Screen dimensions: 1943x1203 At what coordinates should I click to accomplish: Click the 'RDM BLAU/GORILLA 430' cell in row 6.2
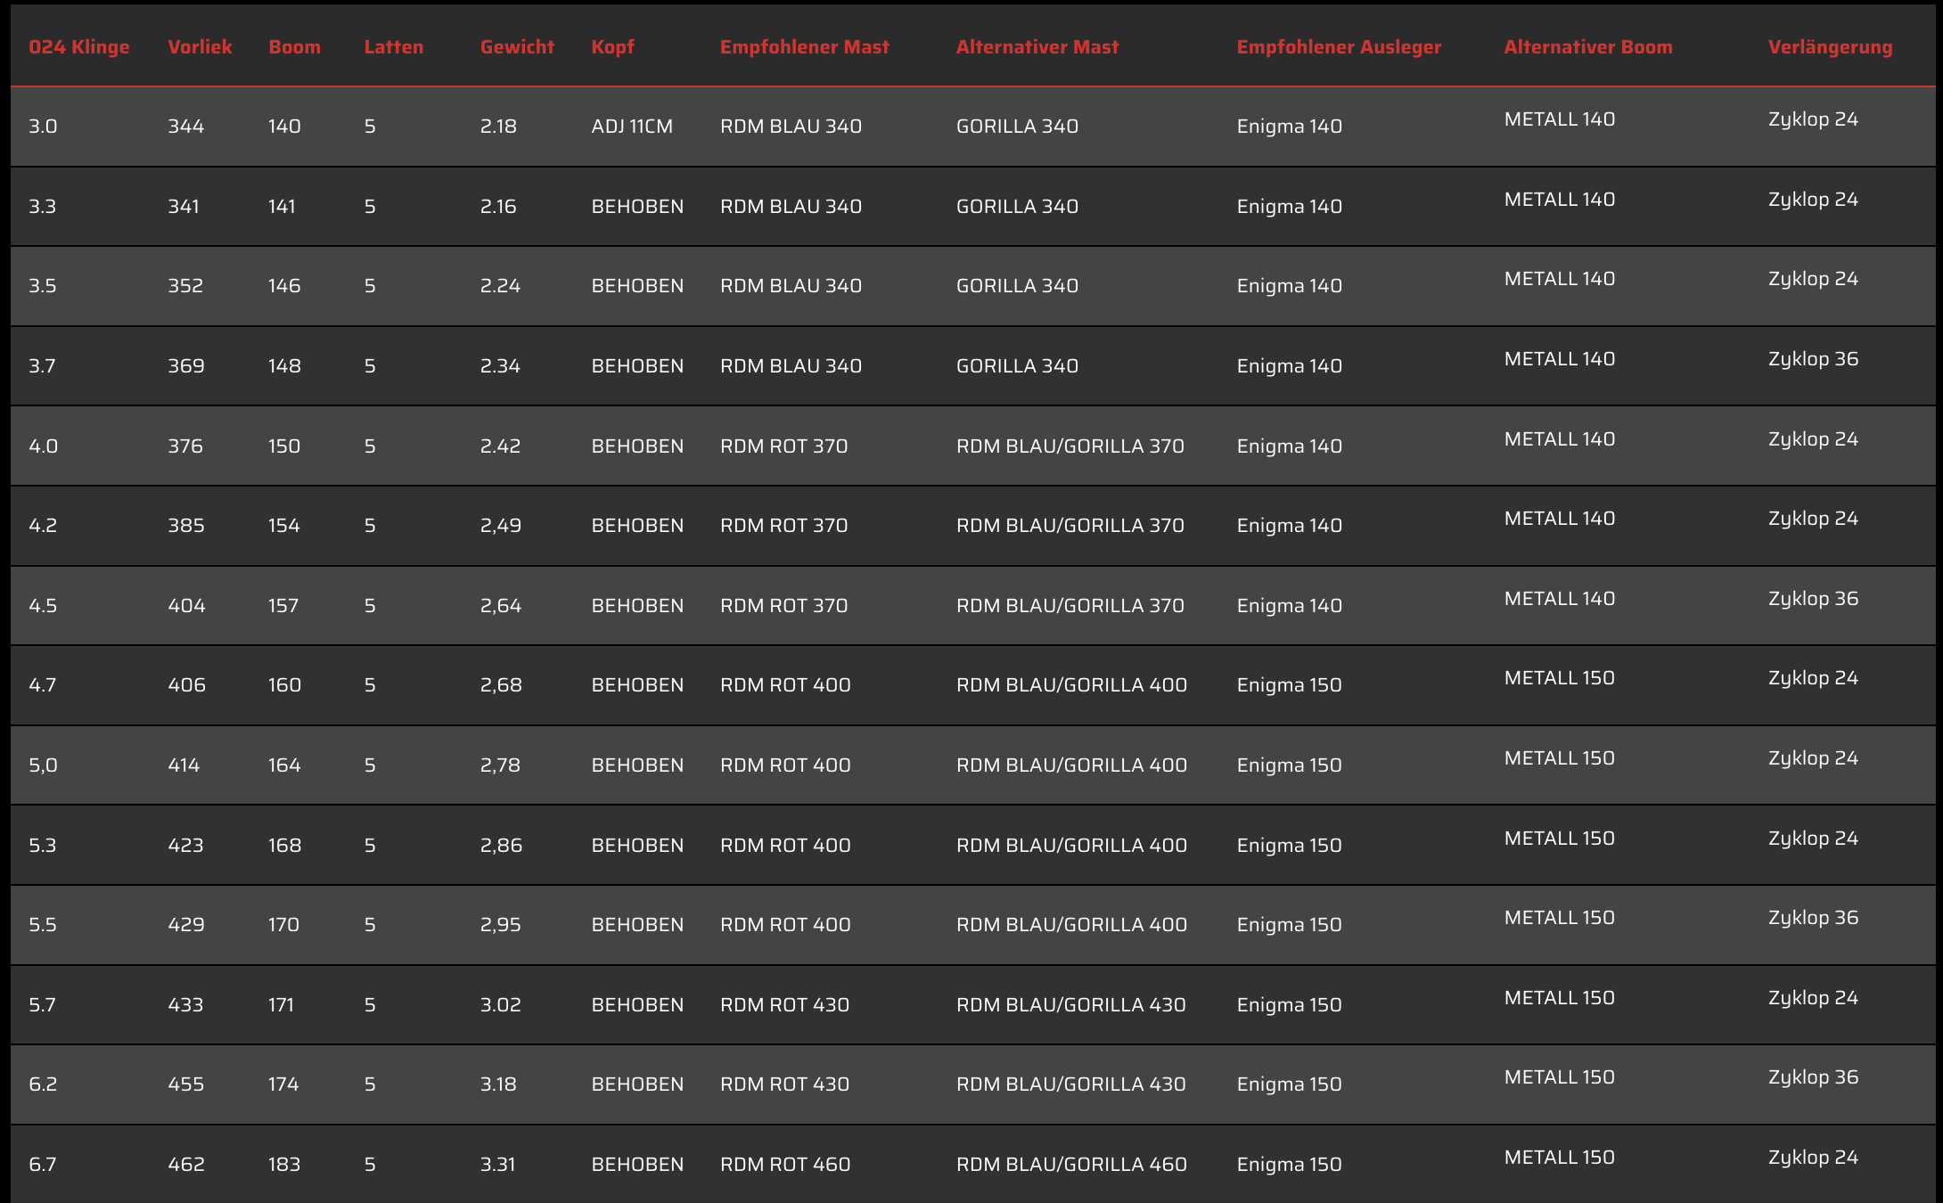pos(1070,1084)
